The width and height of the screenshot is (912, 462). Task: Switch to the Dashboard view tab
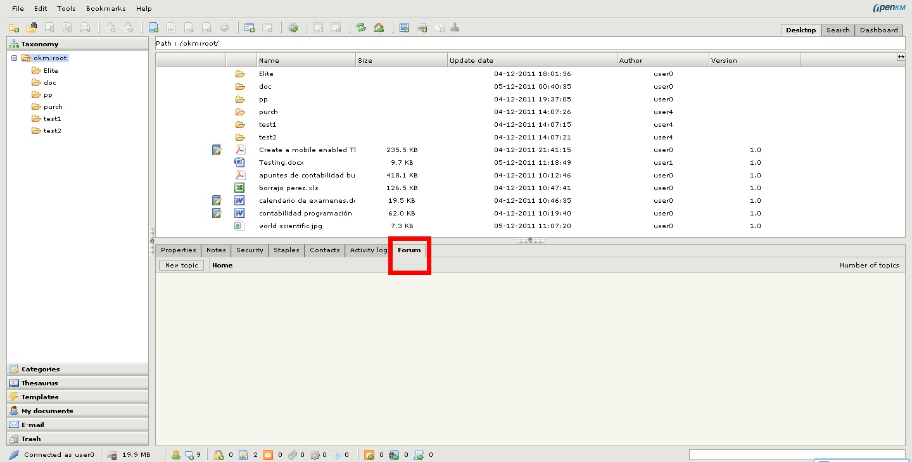click(878, 30)
